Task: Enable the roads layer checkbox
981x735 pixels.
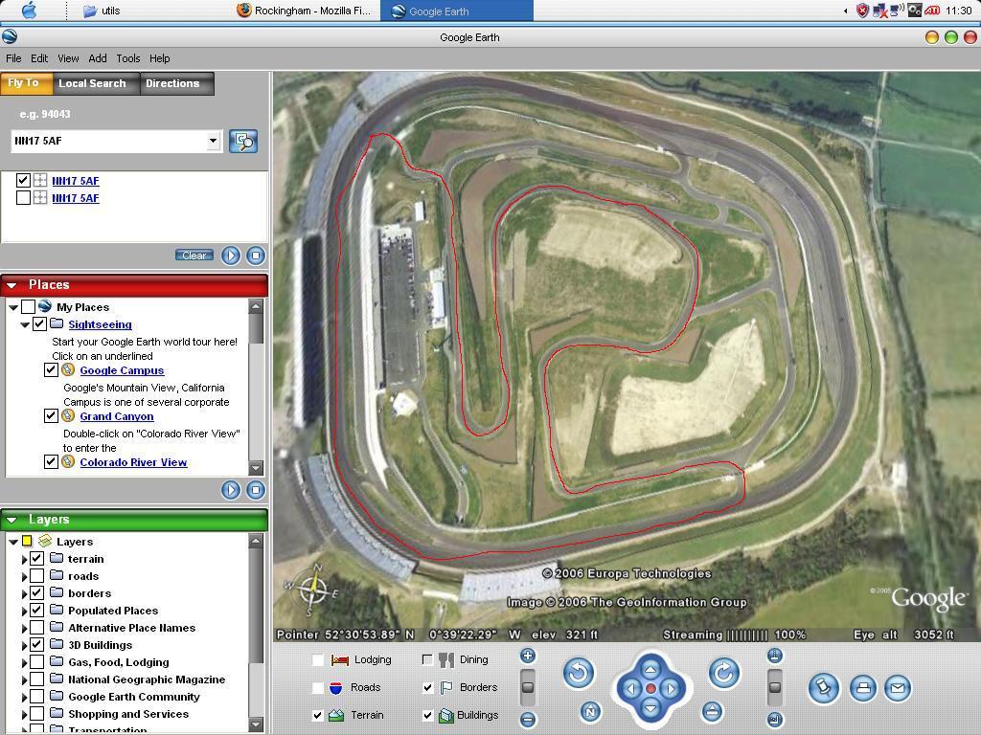Action: (37, 576)
